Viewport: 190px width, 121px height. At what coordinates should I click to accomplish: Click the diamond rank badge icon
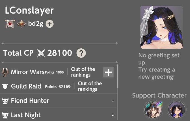click(21, 24)
